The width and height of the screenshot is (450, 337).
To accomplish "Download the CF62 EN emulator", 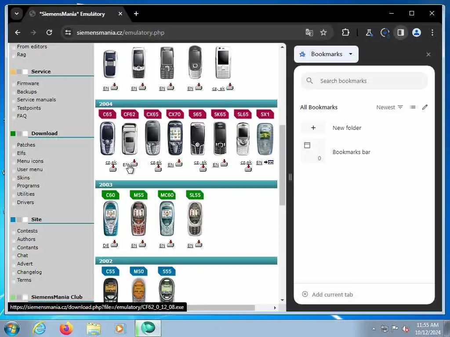I will (x=134, y=163).
